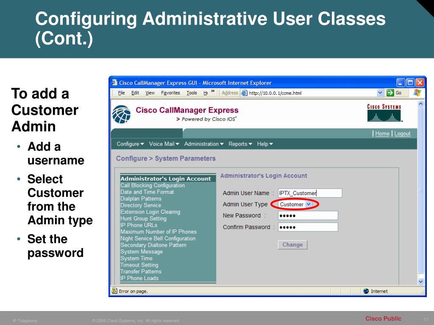Screen dimensions: 434x325
Task: Click the Admin User Name field
Action: pyautogui.click(x=310, y=193)
